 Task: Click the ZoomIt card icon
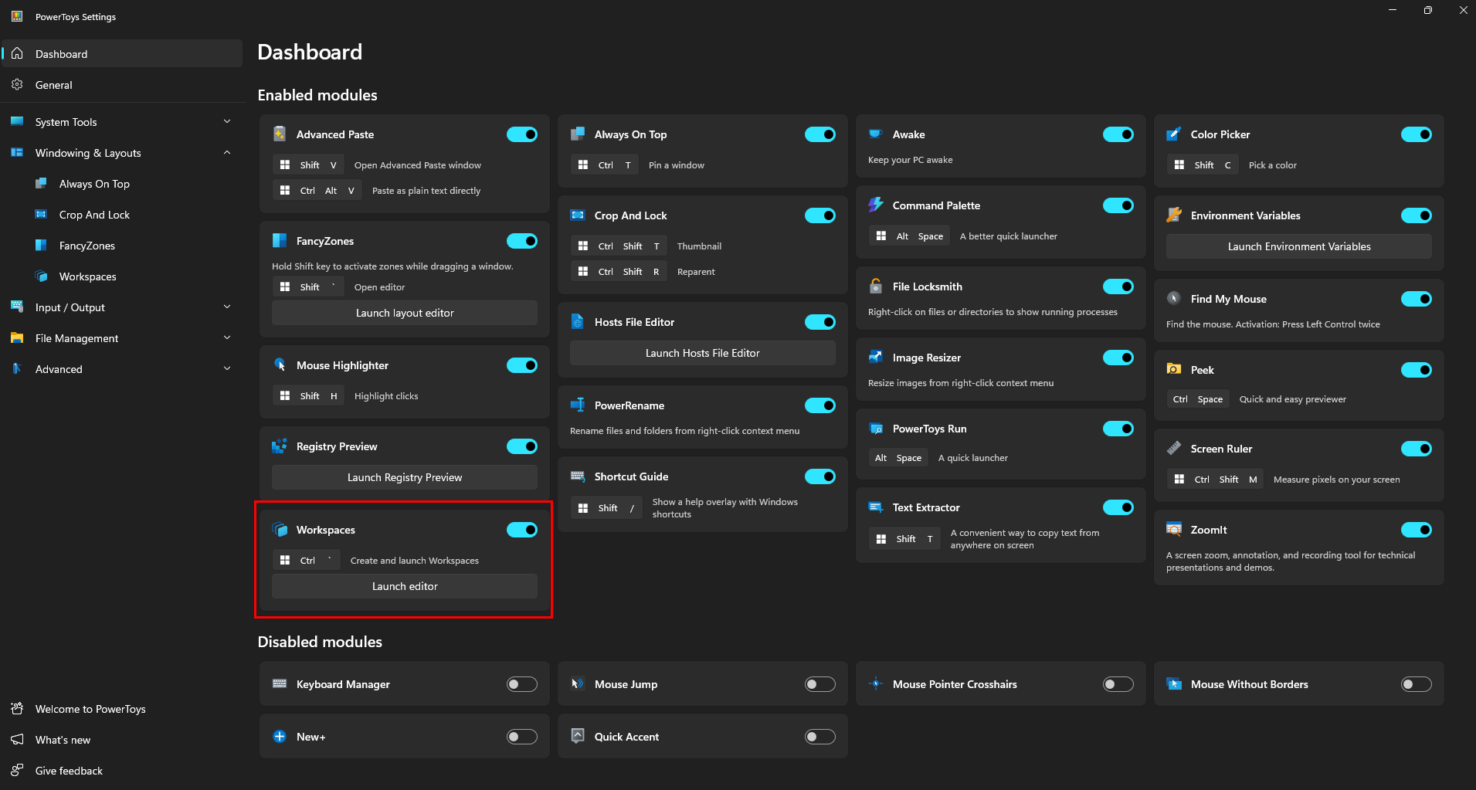coord(1174,530)
